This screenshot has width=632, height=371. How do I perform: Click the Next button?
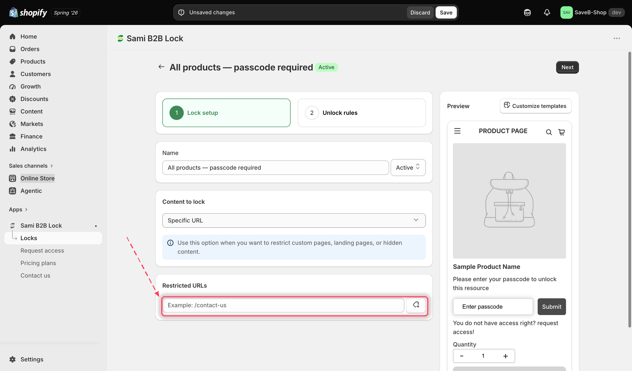567,67
